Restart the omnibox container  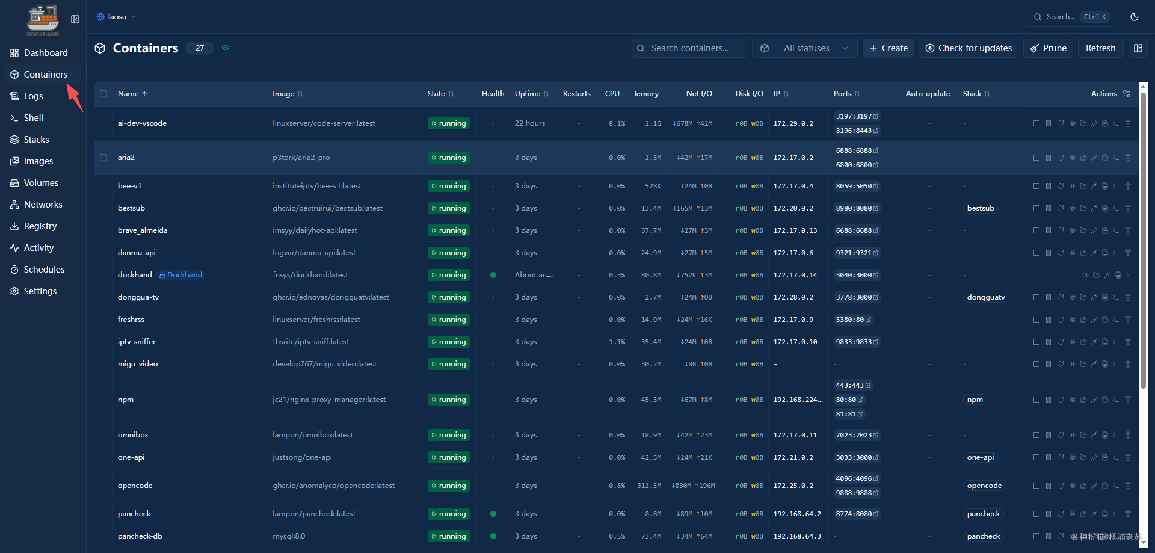pyautogui.click(x=1061, y=435)
